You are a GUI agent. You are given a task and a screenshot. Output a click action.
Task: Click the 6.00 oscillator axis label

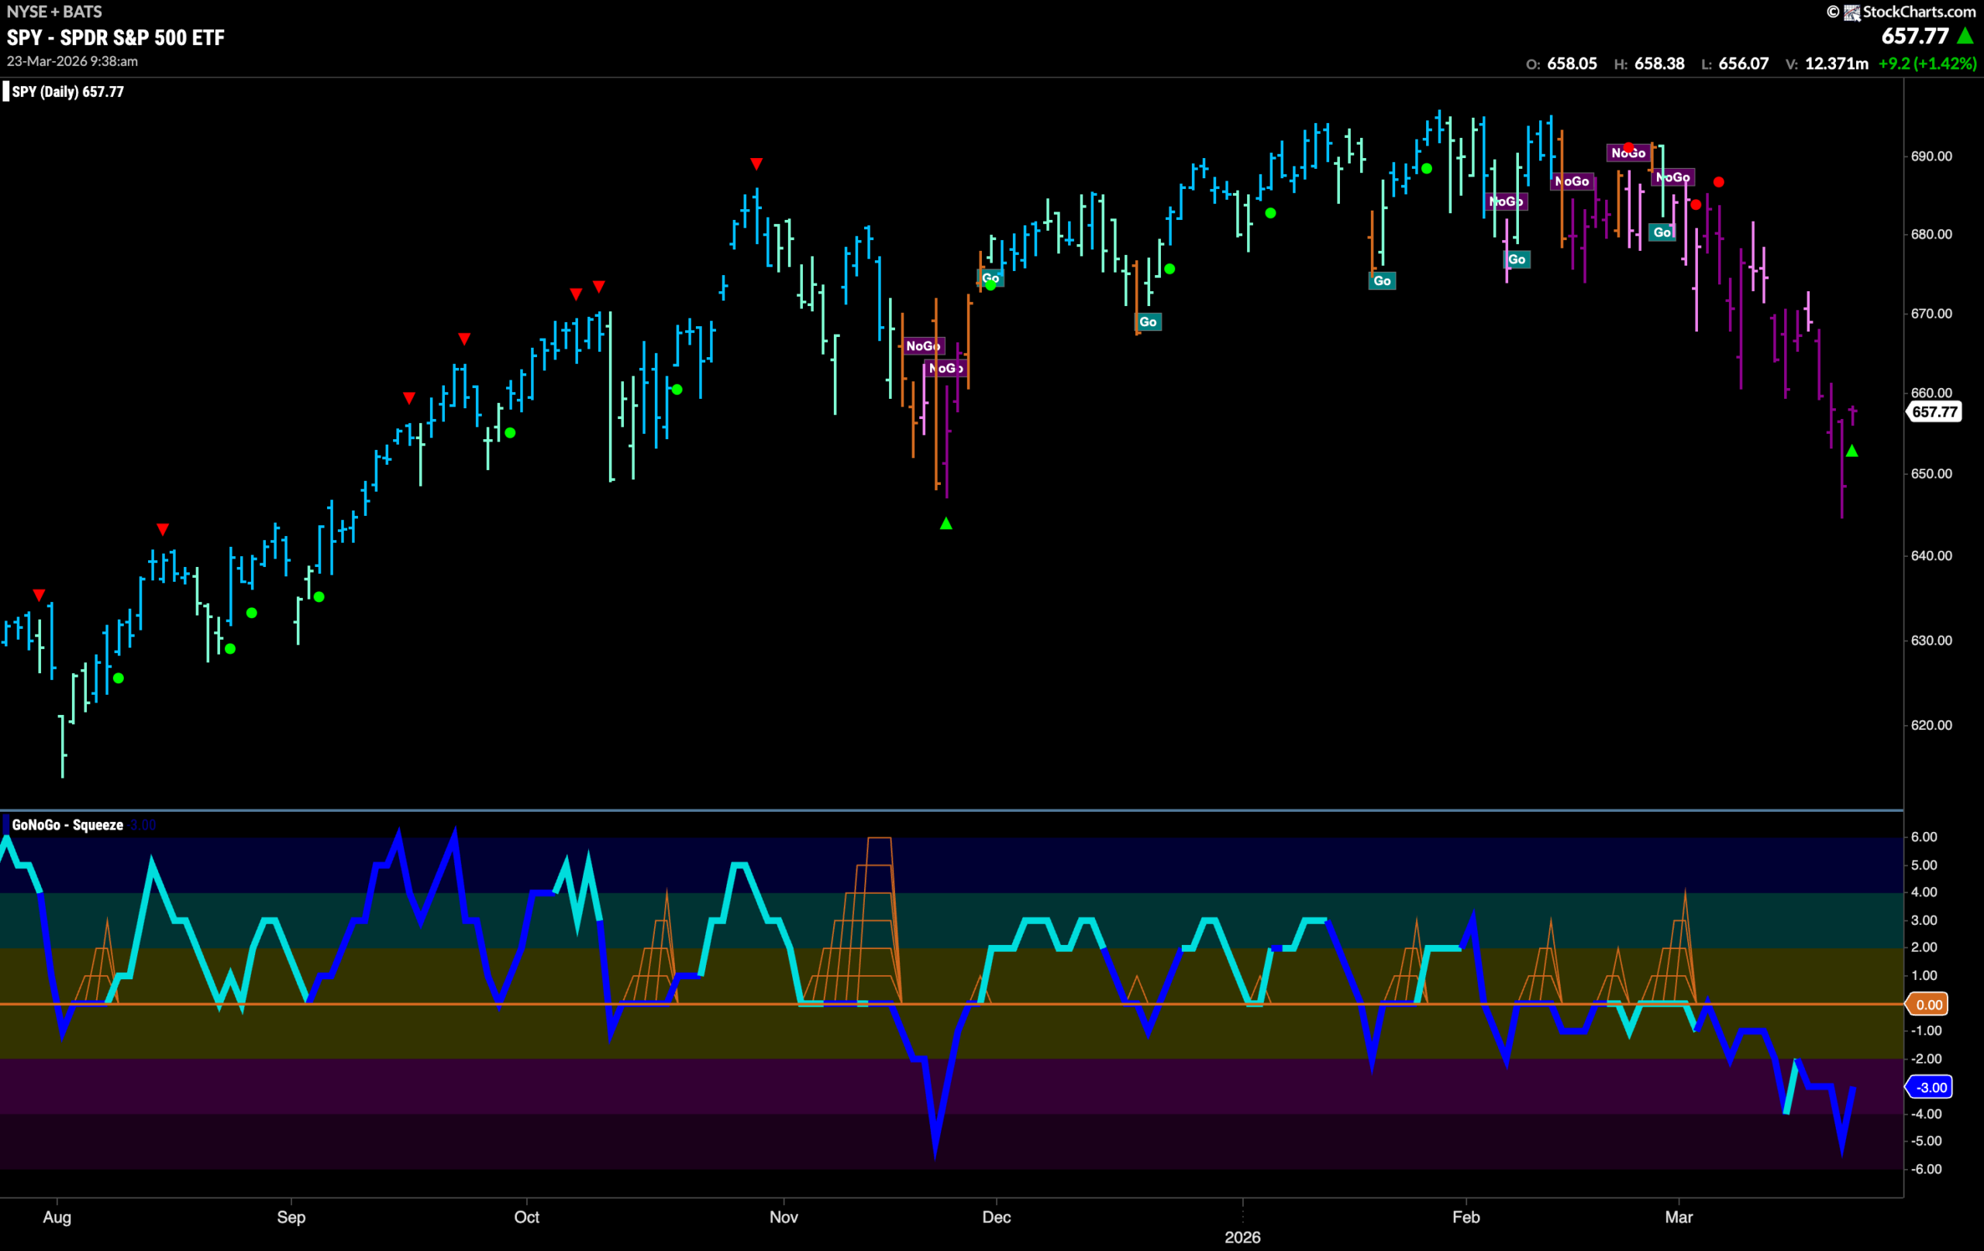coord(1924,837)
